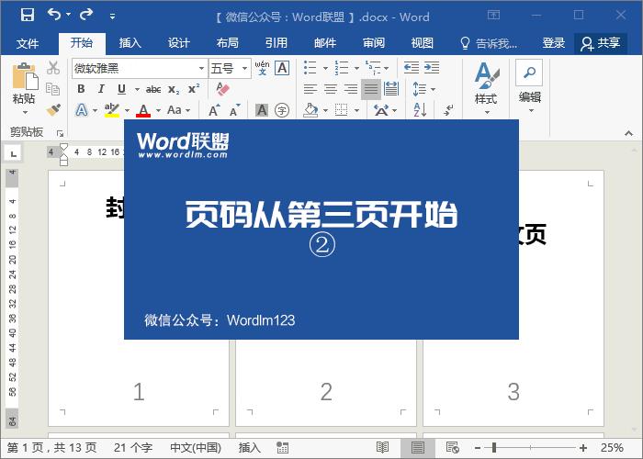Toggle subscript formatting
Viewport: 643px width, 459px height.
tap(174, 89)
